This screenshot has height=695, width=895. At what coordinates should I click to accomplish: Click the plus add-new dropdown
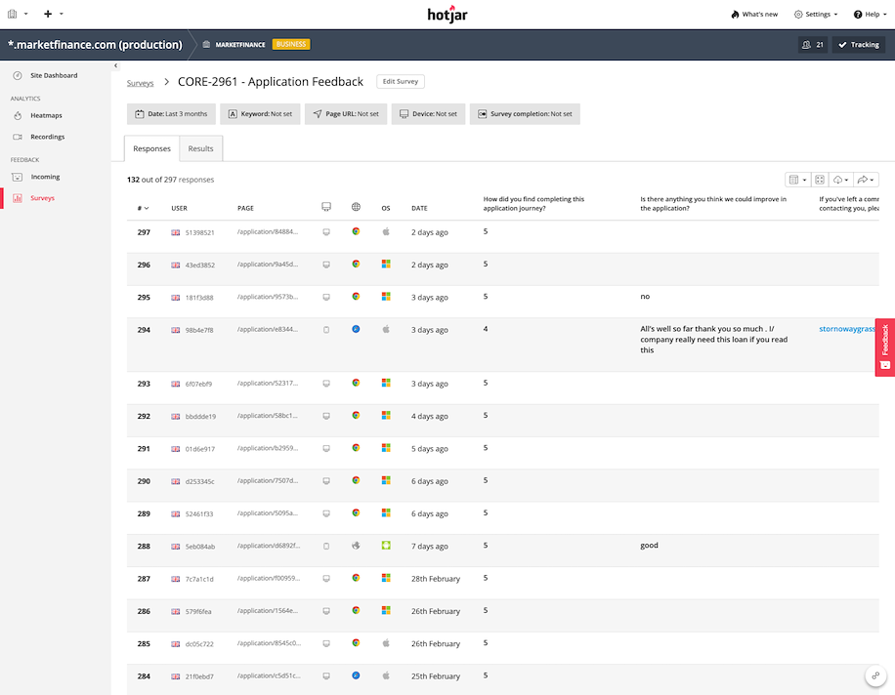click(x=53, y=14)
